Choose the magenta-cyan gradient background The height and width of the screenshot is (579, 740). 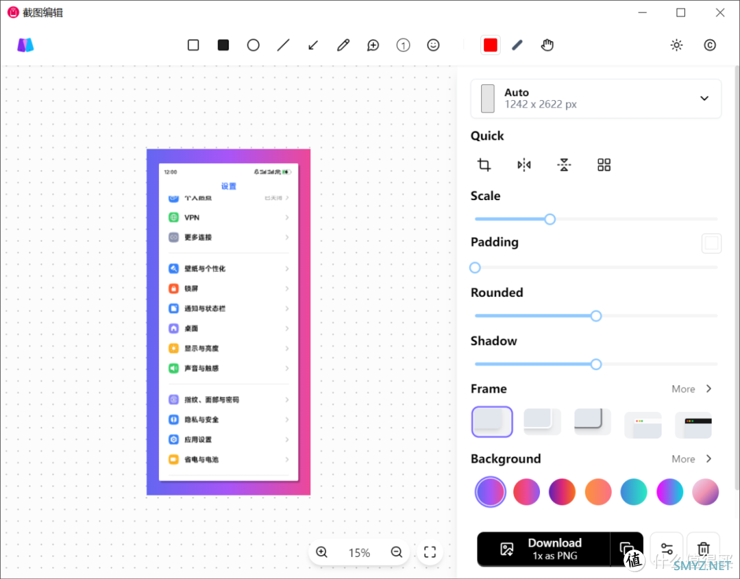coord(669,492)
